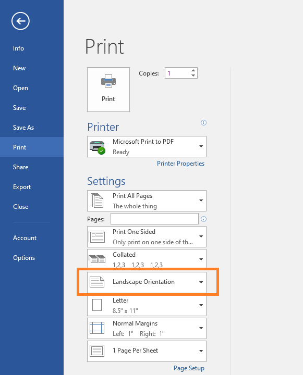Go to Export in the sidebar
This screenshot has width=303, height=375.
click(22, 187)
